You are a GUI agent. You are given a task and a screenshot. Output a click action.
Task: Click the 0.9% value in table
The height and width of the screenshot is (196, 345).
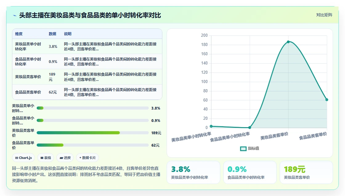tap(53, 61)
